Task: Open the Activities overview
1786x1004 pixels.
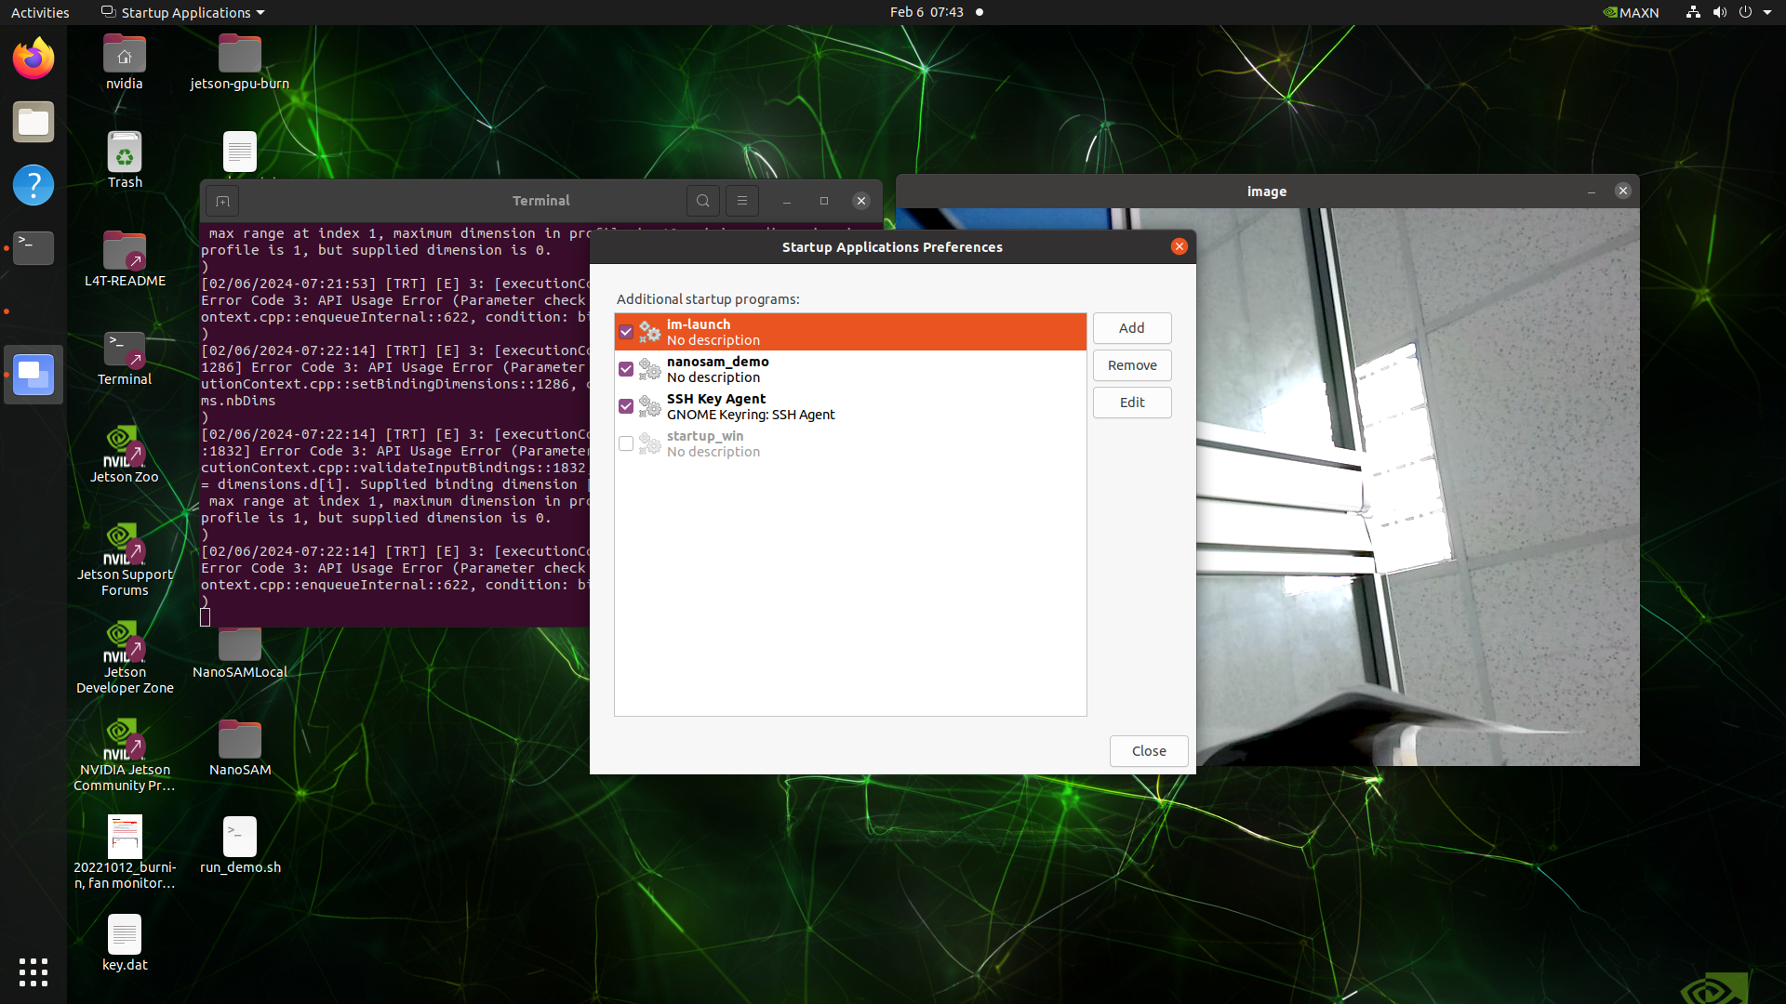Action: [x=40, y=12]
